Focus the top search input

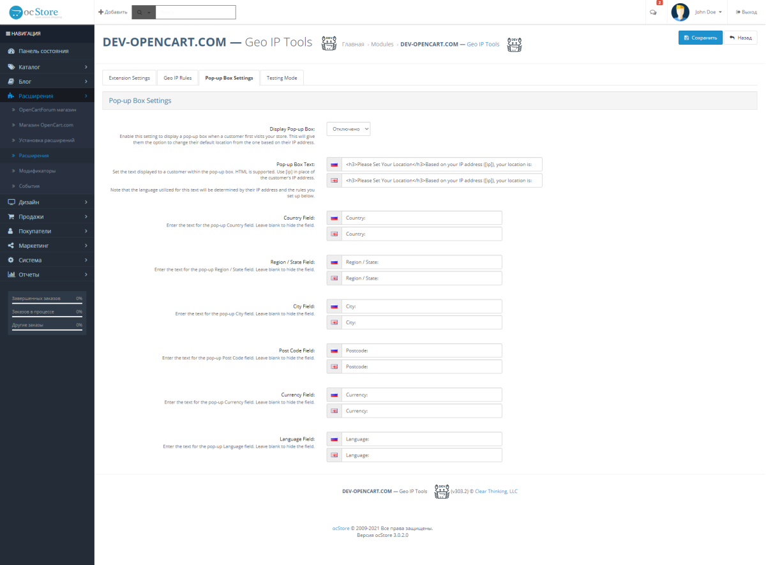coord(196,12)
